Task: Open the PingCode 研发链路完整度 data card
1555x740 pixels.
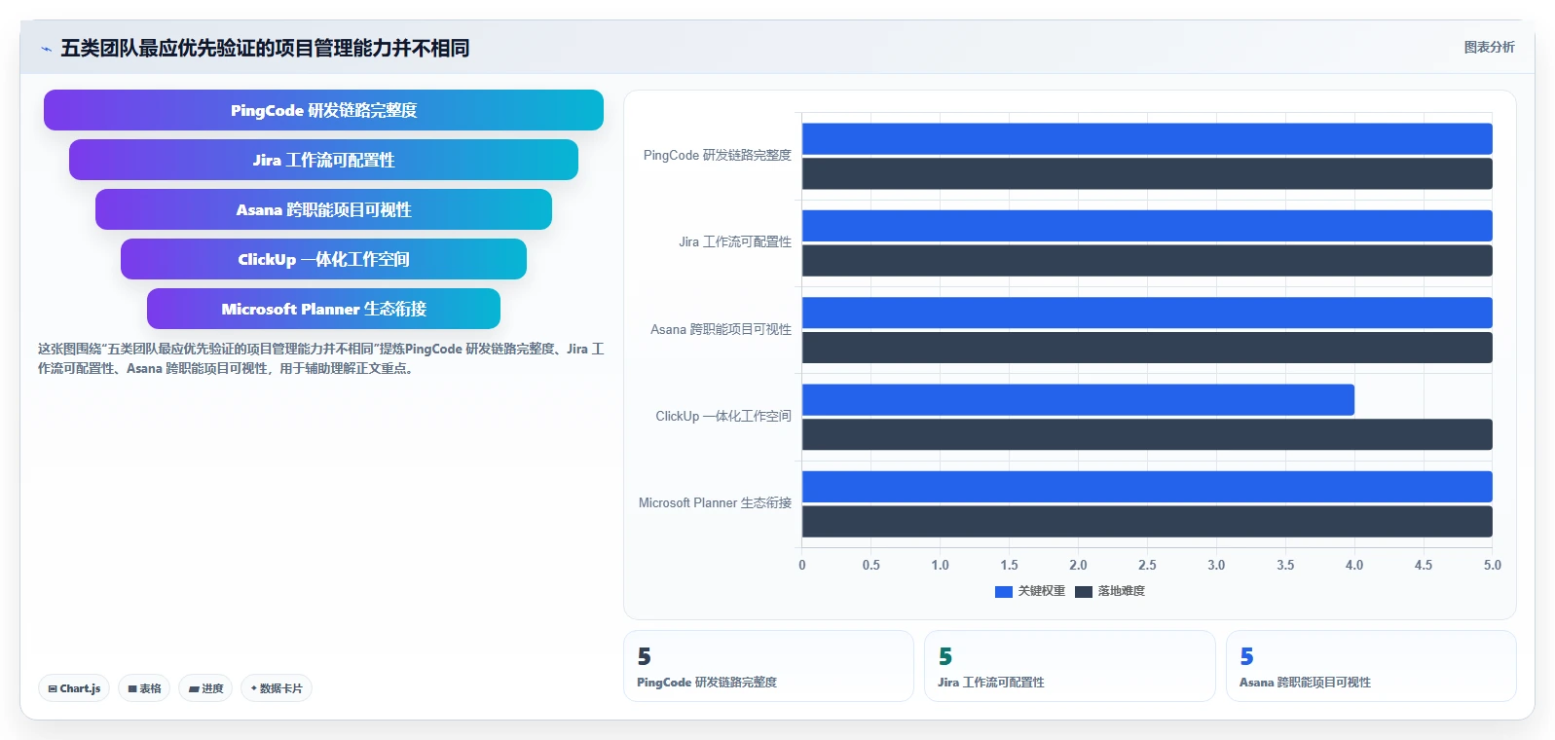Action: coord(768,666)
